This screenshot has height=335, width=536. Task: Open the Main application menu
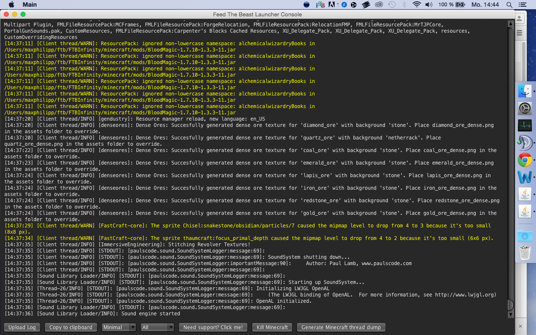pyautogui.click(x=29, y=5)
